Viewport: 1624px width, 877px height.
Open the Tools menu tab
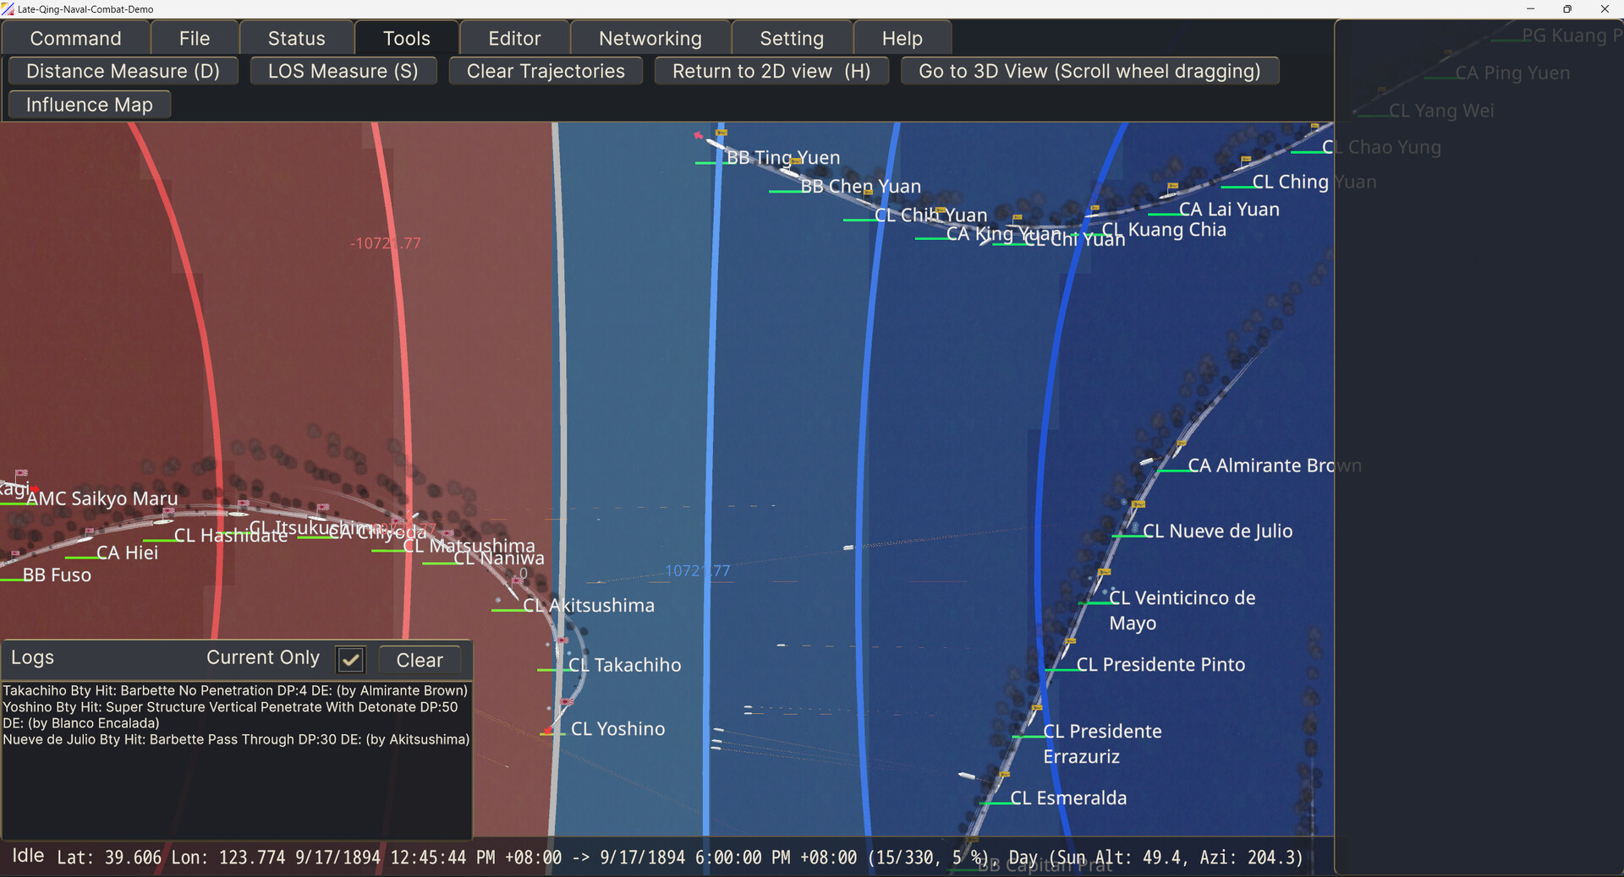406,39
